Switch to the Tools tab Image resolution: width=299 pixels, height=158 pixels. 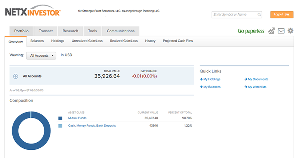pos(92,31)
